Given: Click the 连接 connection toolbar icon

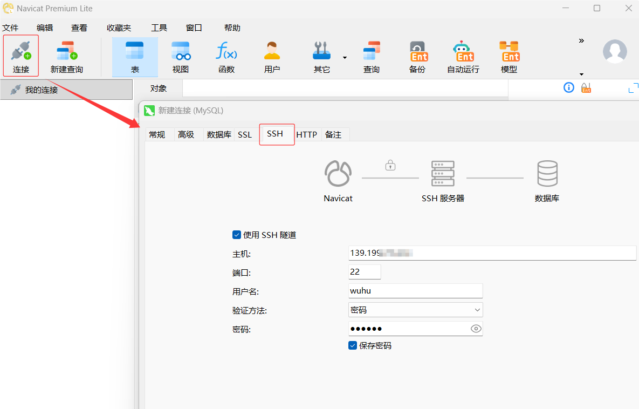Looking at the screenshot, I should (x=21, y=56).
